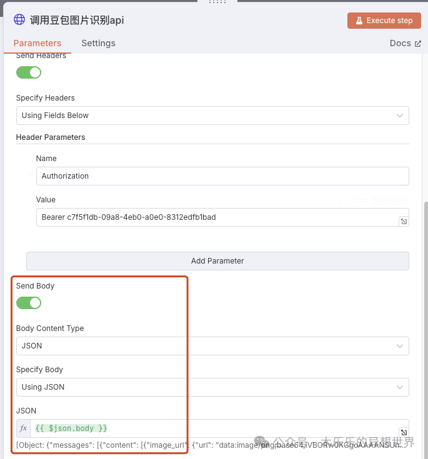Screen dimensions: 428x459
Task: Click the header Name field containing Authorization
Action: click(x=222, y=176)
